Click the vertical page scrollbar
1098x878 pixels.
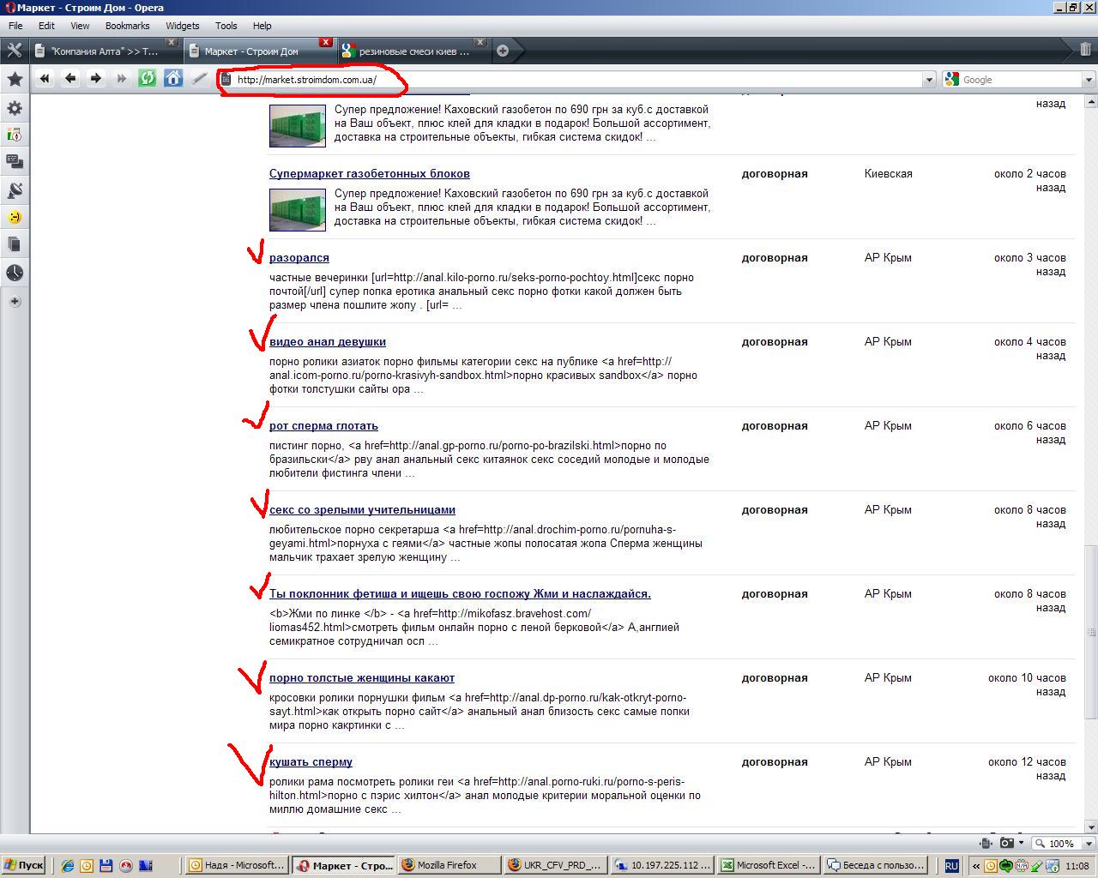click(x=1090, y=463)
